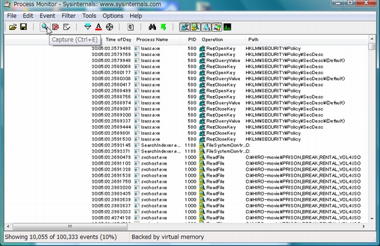This screenshot has width=380, height=246.
Task: Open the File menu
Action: pos(11,16)
